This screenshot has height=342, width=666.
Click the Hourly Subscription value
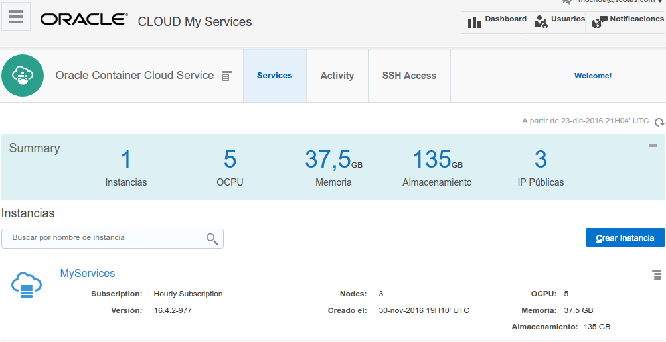tap(188, 294)
